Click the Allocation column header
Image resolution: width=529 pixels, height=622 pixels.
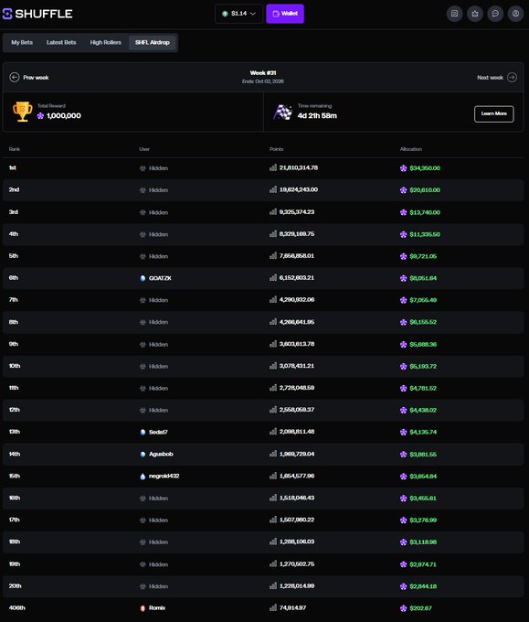411,149
